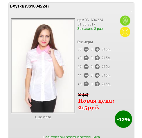Click the plus button for size 42
This screenshot has width=142, height=138.
tap(97, 67)
